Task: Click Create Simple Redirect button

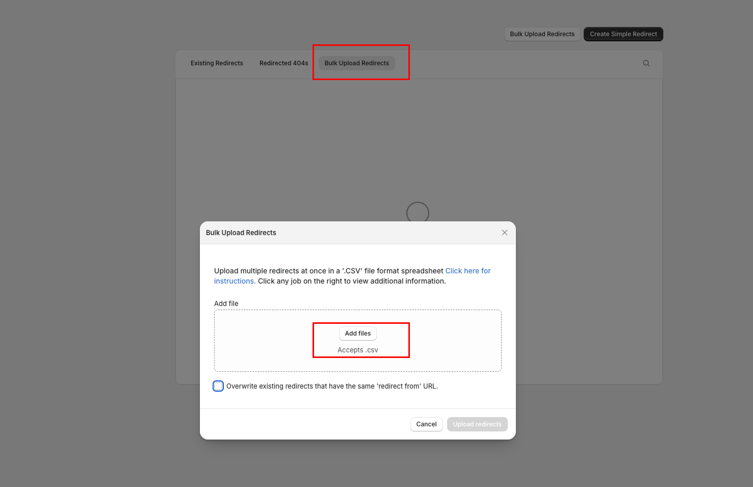Action: coord(624,34)
